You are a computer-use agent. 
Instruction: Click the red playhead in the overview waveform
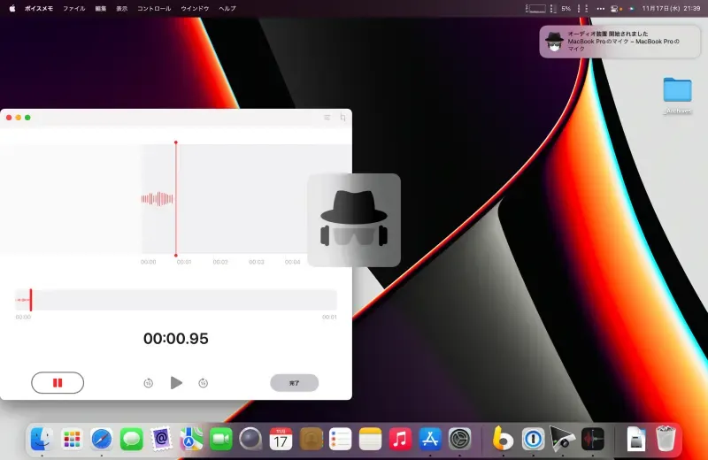(31, 300)
